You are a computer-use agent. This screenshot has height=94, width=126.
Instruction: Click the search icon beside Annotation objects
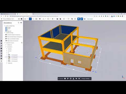pyautogui.click(x=22, y=43)
